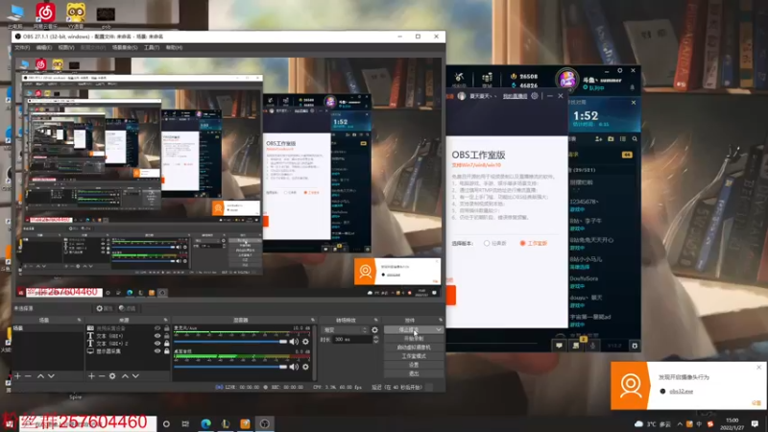Open the 场景集合(S) menu in OBS

[x=125, y=47]
